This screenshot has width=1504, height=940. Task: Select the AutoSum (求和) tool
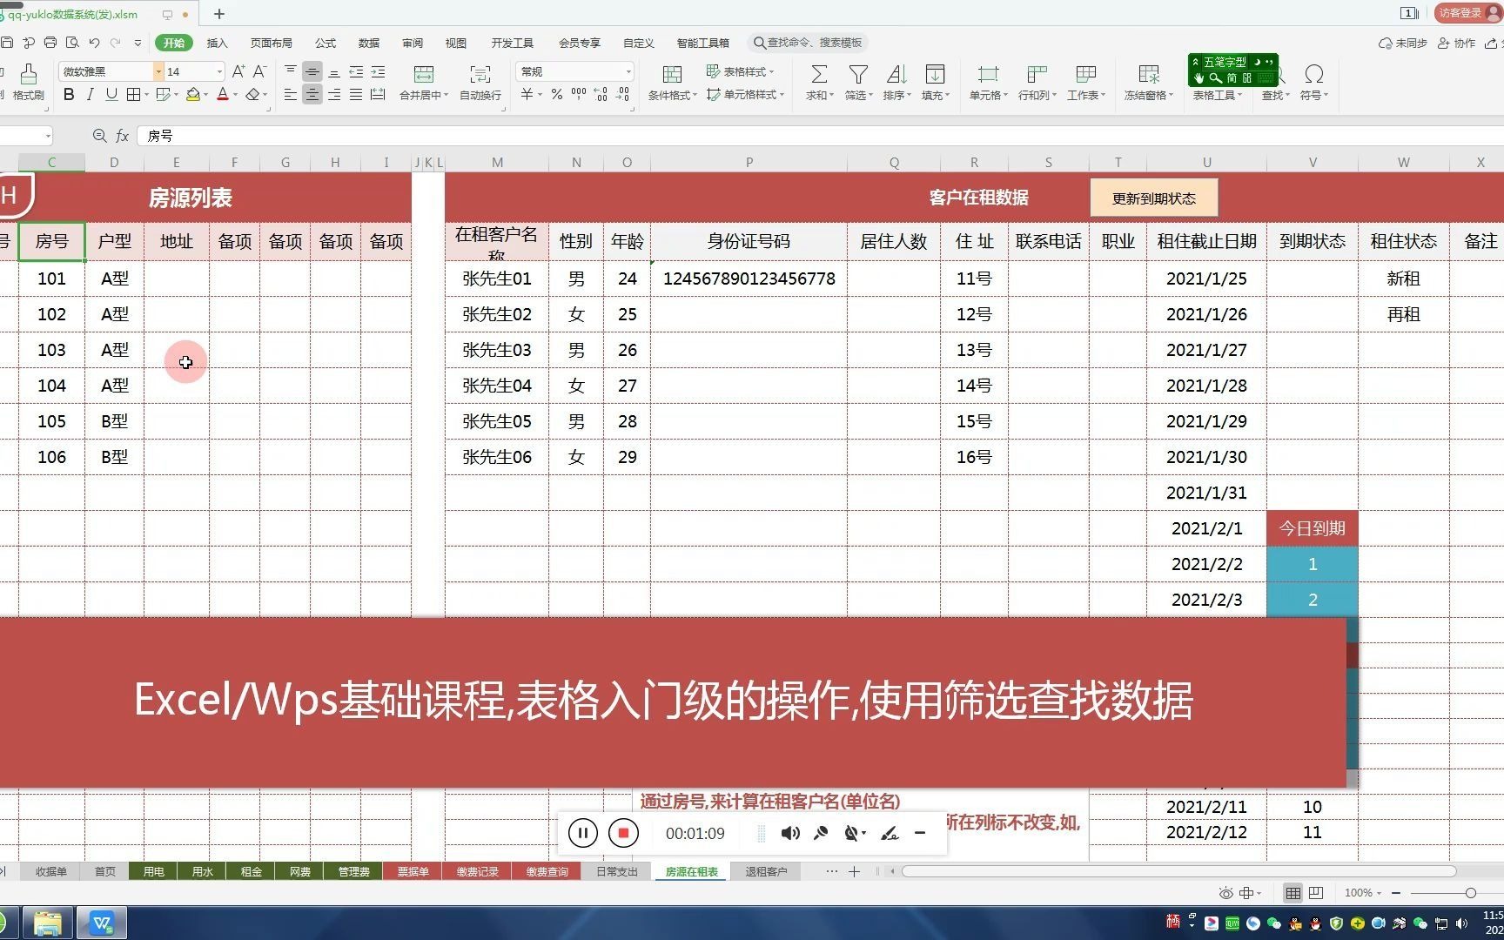(816, 83)
